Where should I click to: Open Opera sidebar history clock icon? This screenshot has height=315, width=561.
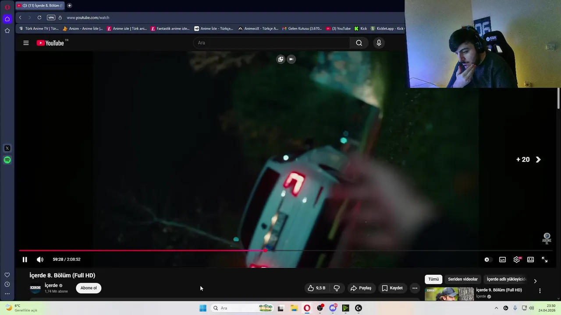point(7,284)
